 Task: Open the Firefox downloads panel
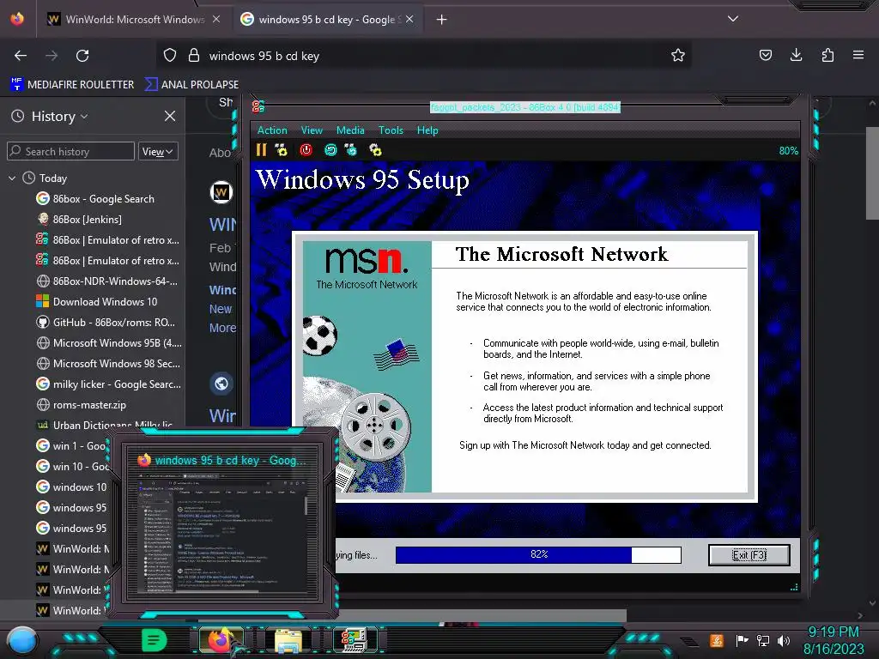796,56
